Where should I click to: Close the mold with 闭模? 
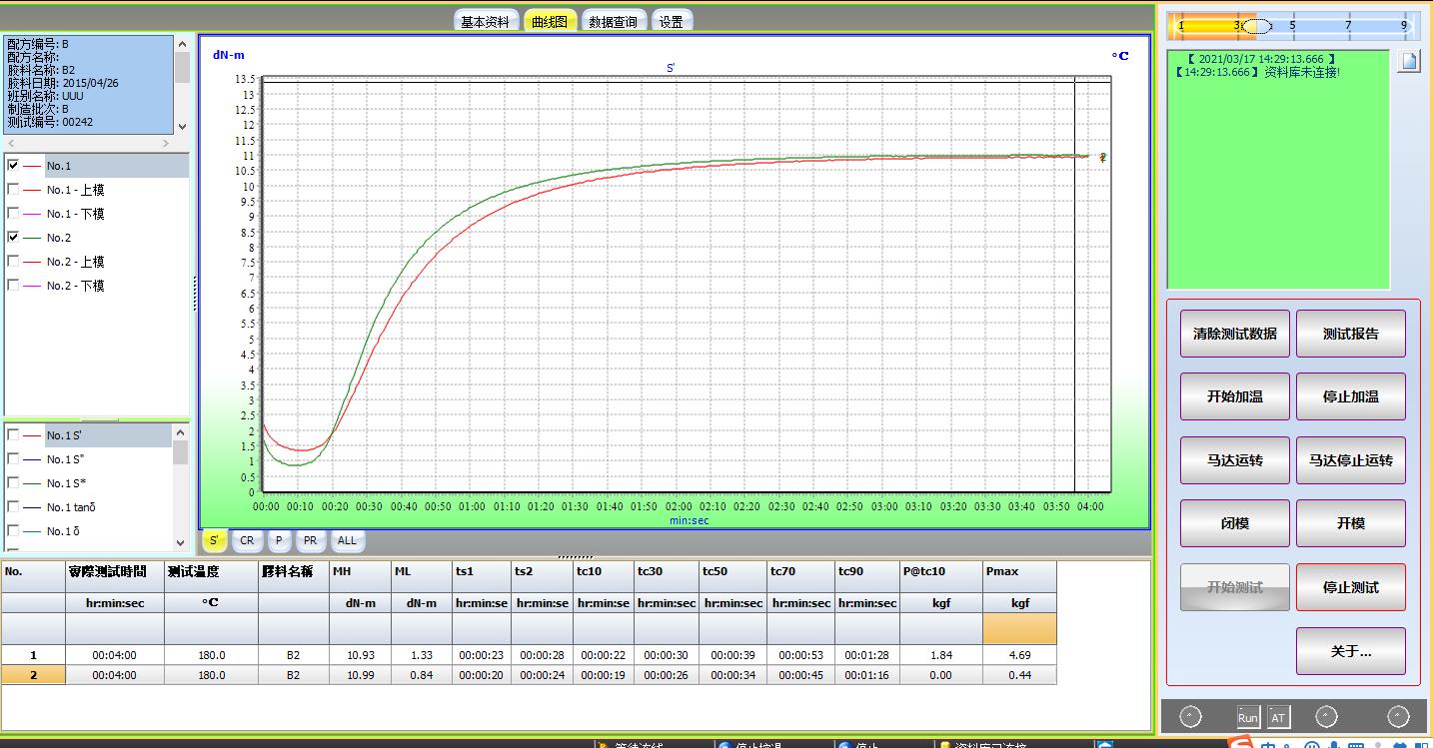click(x=1235, y=523)
